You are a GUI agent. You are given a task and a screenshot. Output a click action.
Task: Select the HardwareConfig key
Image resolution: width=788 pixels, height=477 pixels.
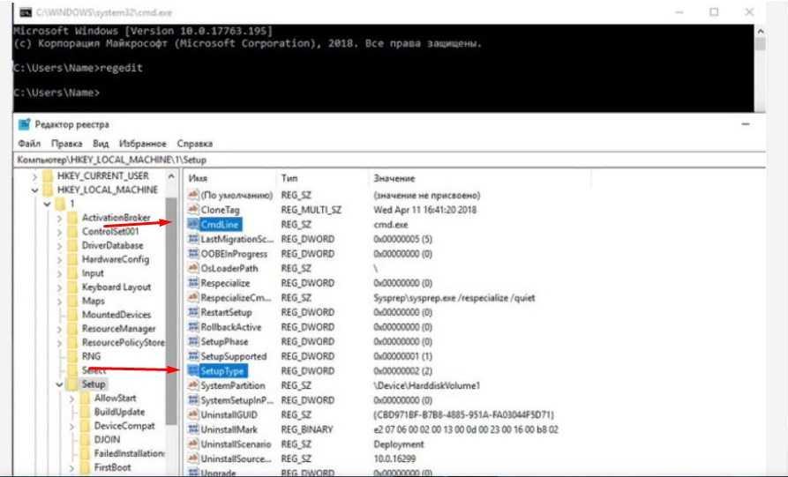tap(116, 259)
